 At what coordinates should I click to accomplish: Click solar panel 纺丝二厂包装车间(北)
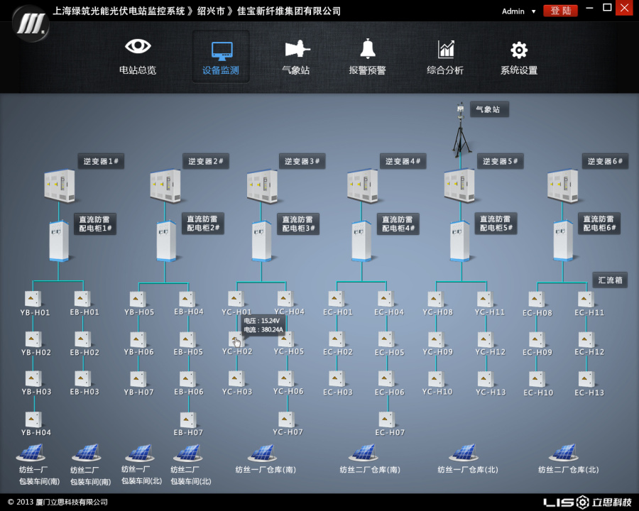(188, 452)
